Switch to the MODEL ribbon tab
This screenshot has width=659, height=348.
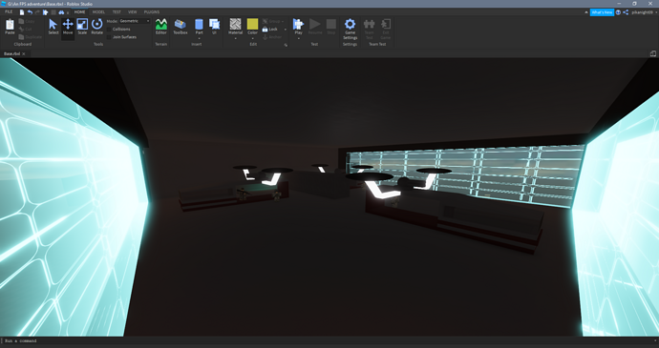point(98,11)
